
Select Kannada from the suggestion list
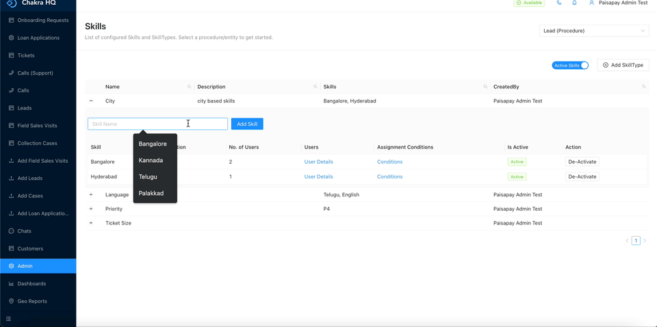pyautogui.click(x=151, y=160)
